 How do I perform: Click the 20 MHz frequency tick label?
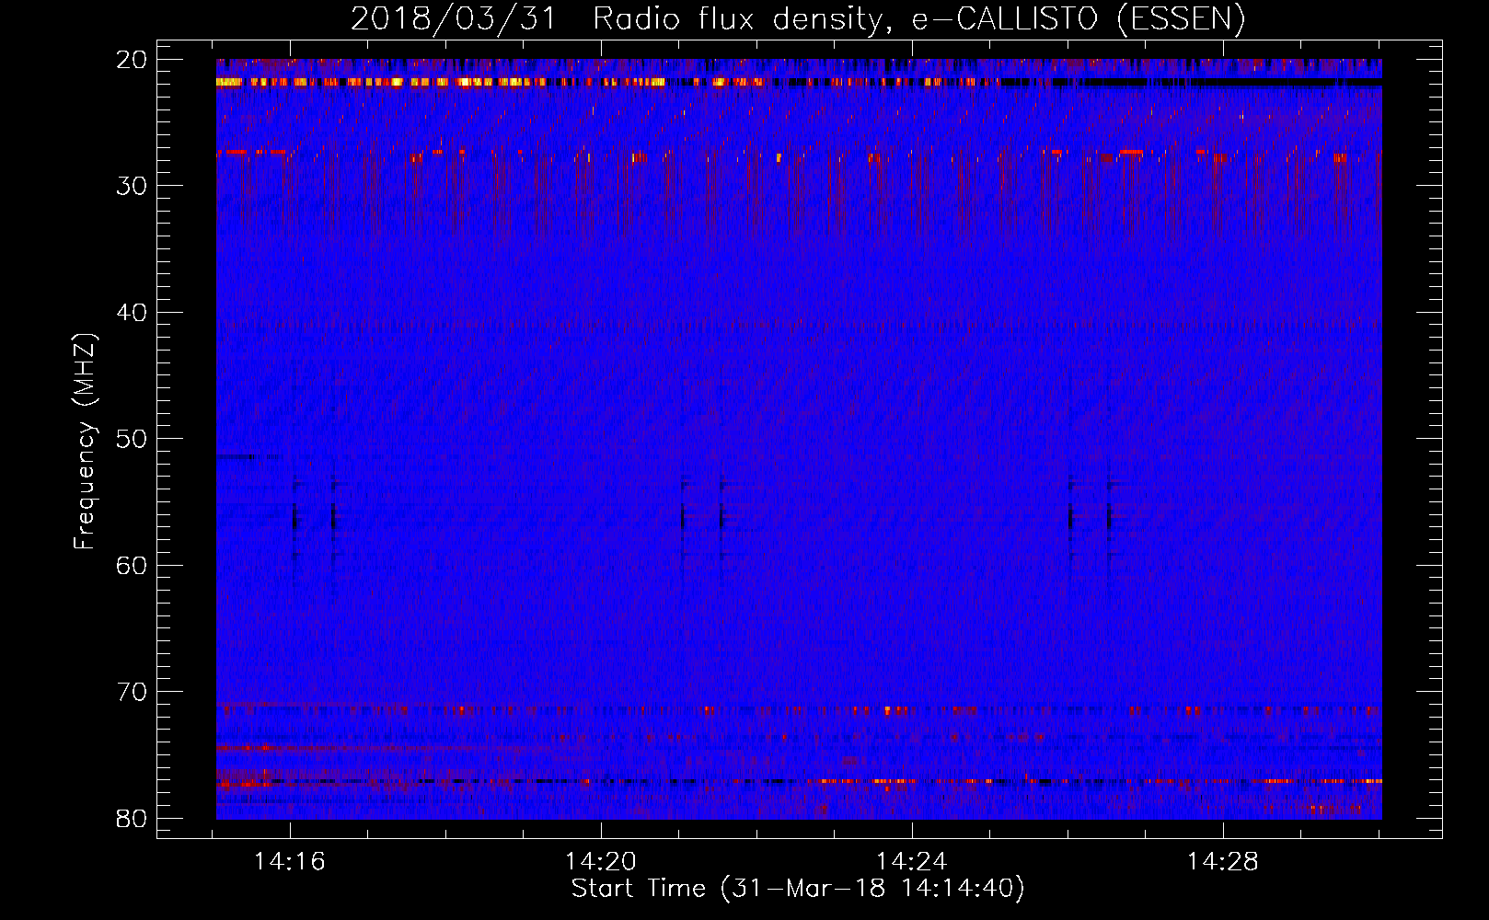pos(133,60)
